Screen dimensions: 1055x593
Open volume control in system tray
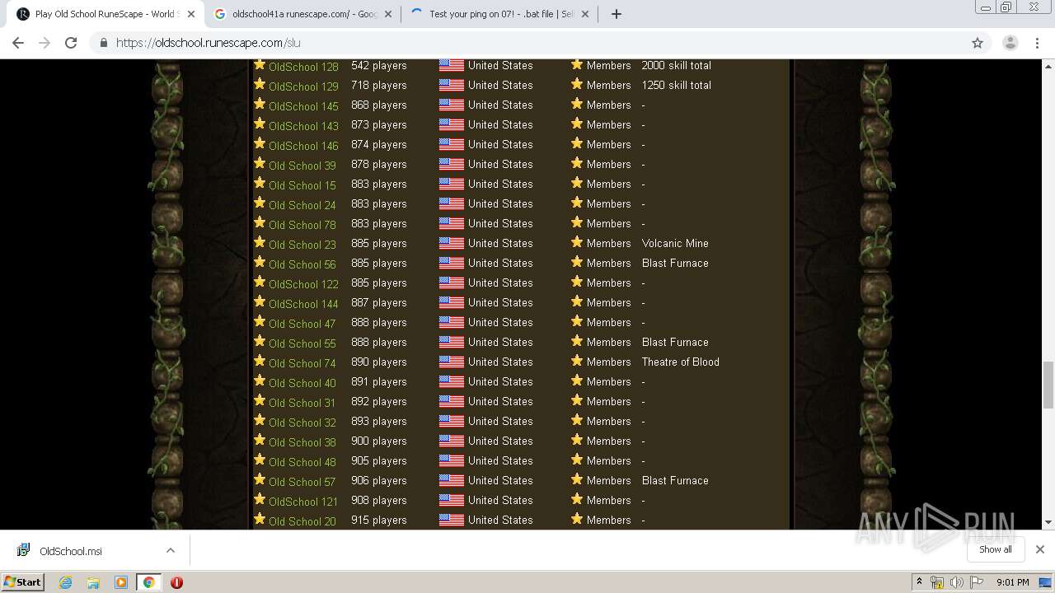956,582
